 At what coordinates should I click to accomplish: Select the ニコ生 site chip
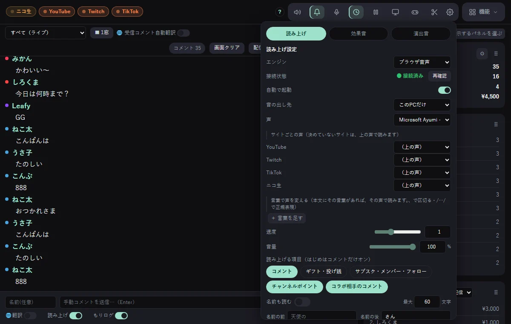pos(21,12)
